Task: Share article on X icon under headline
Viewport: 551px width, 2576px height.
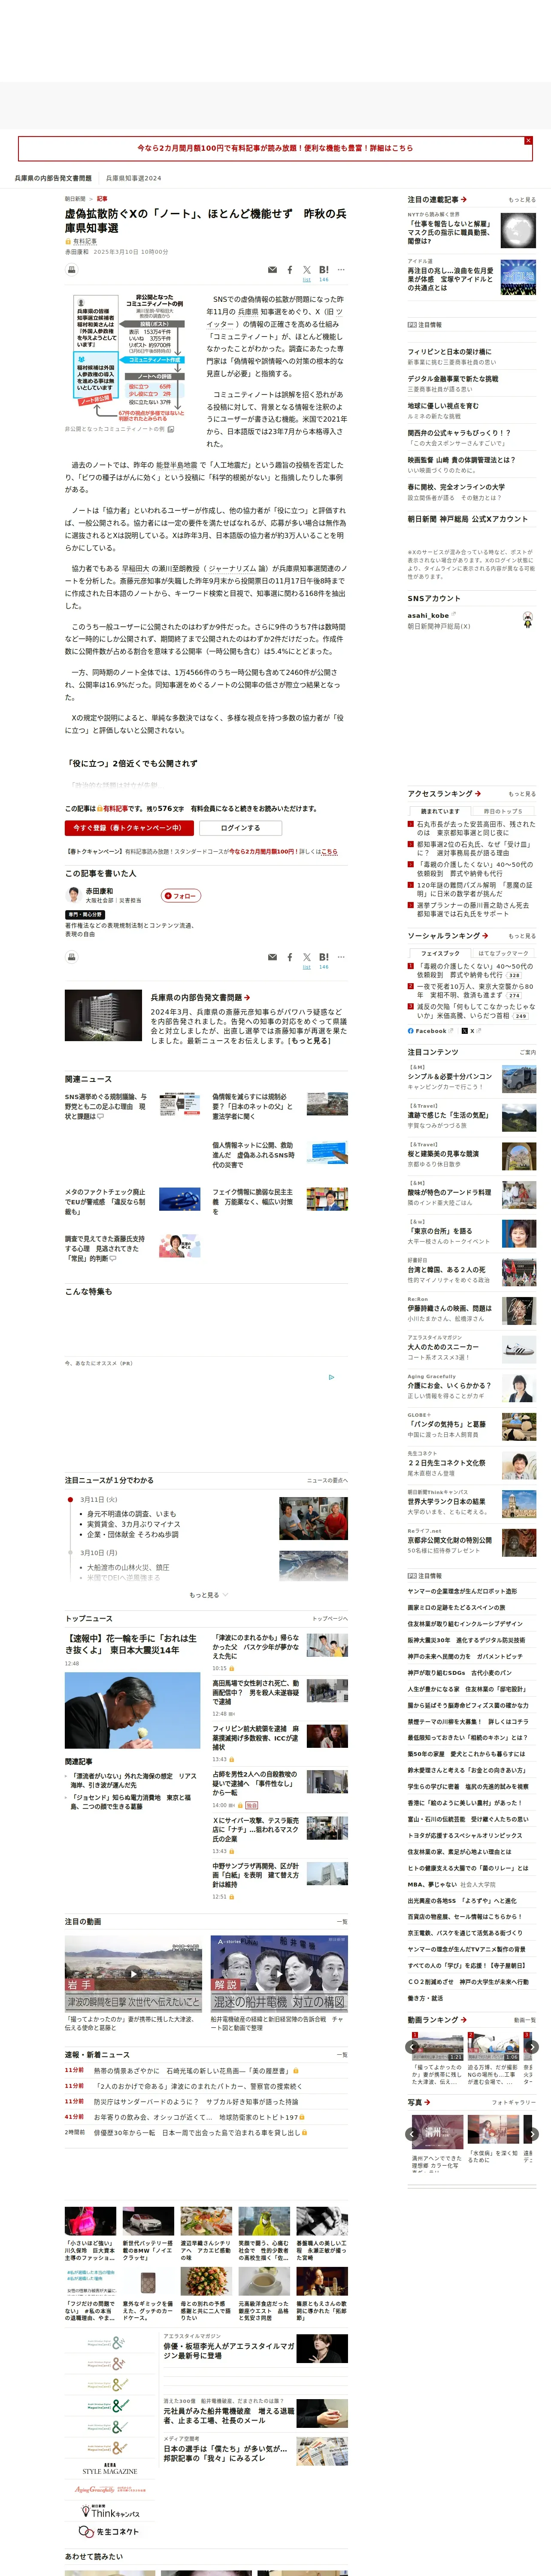Action: 307,270
